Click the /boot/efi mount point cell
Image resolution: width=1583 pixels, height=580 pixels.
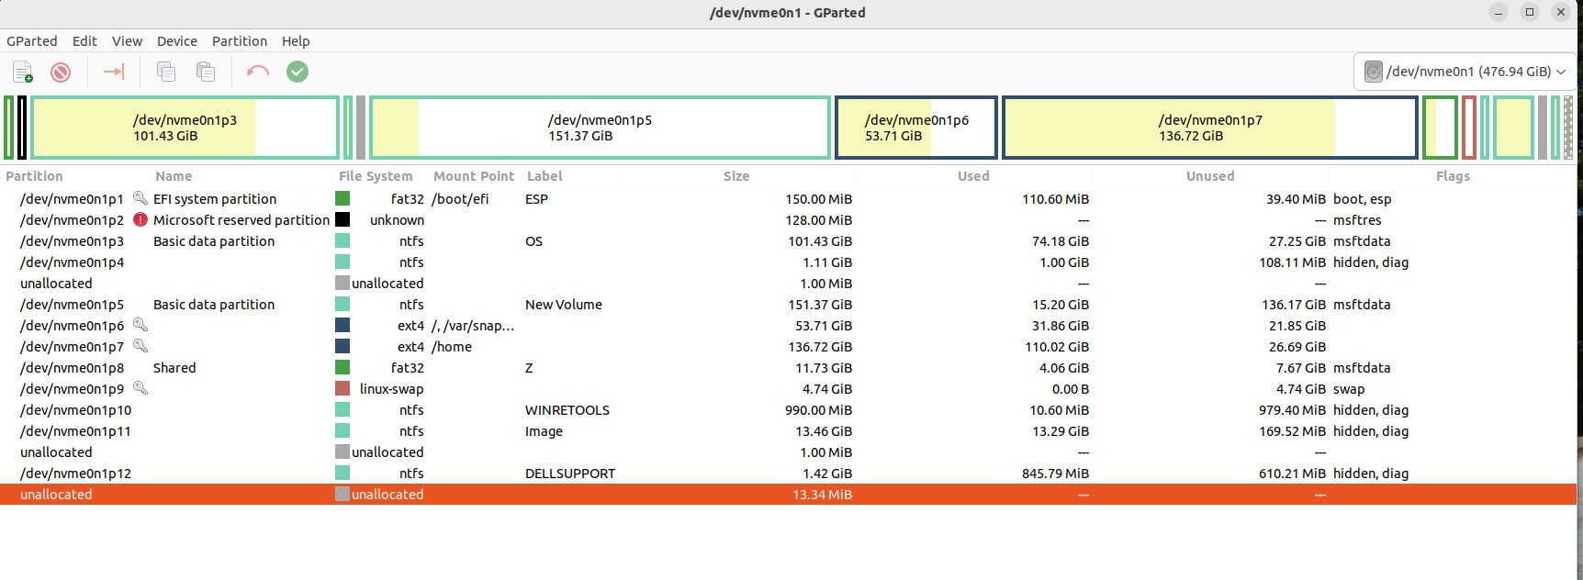460,198
